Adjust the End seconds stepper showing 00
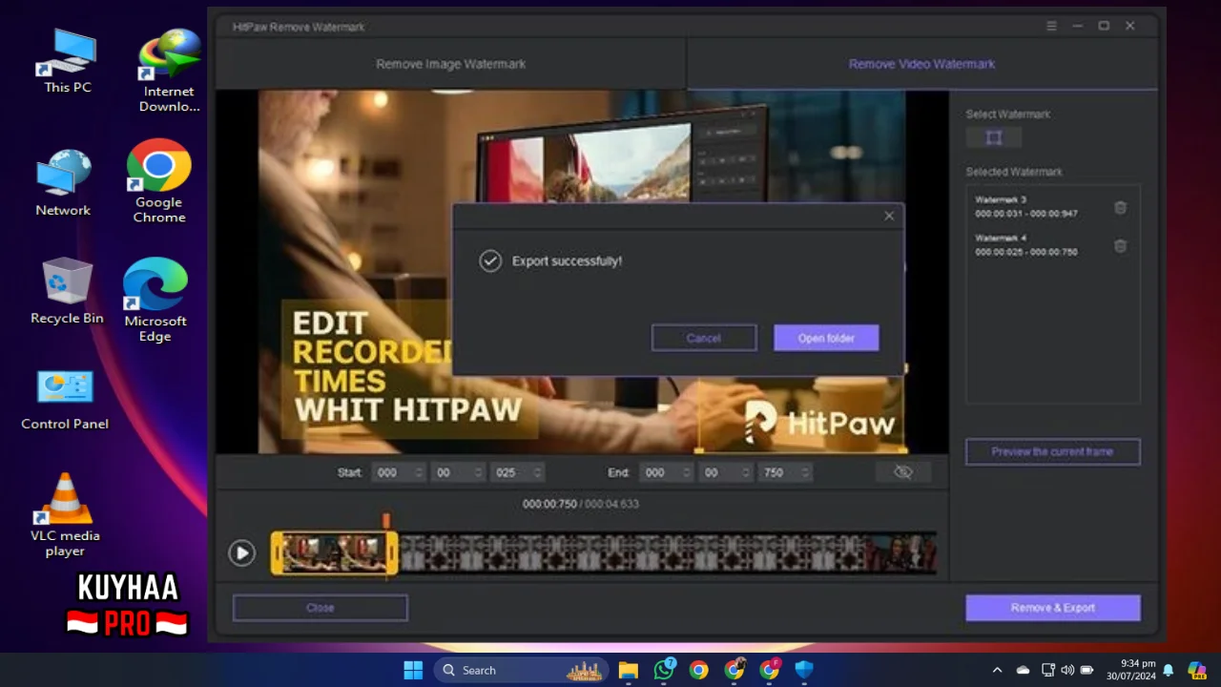1221x687 pixels. (725, 472)
